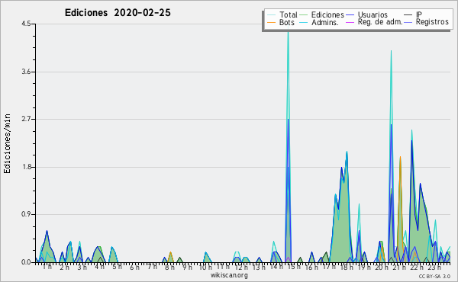The image size is (458, 282).
Task: Click the '3 h' x-axis label
Action: point(82,267)
